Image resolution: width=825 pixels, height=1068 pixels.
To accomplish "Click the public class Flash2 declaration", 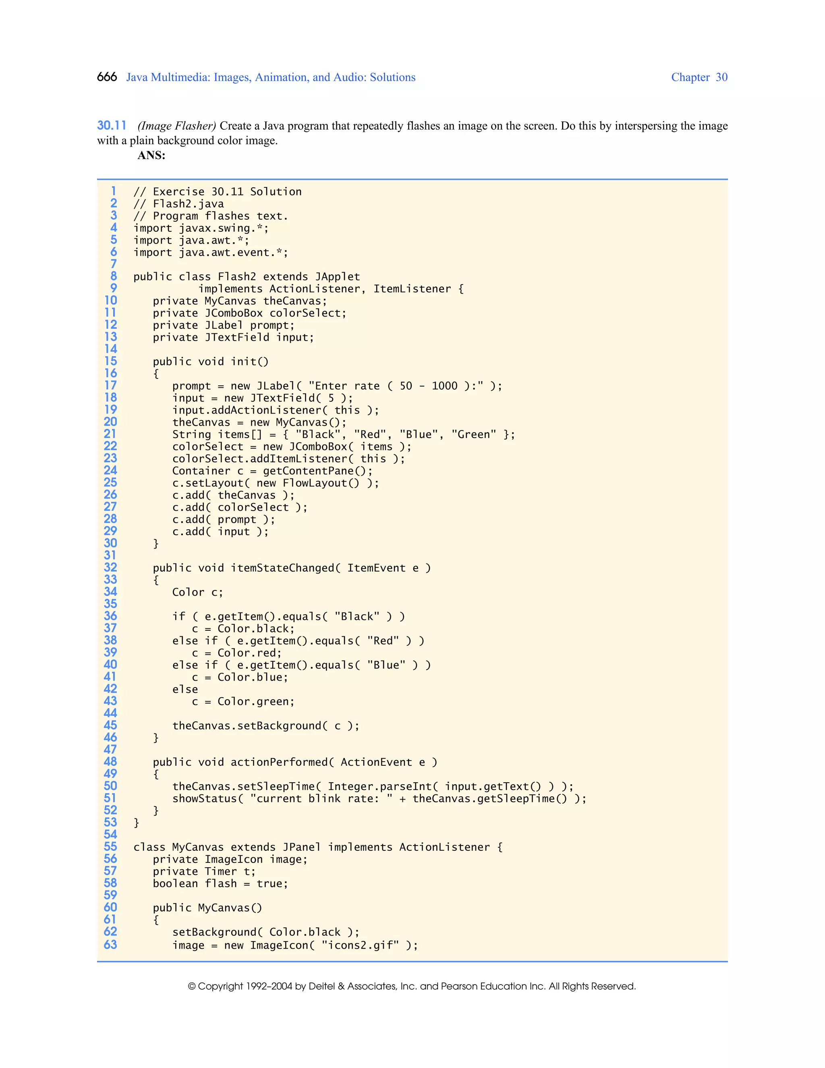I will click(x=246, y=277).
